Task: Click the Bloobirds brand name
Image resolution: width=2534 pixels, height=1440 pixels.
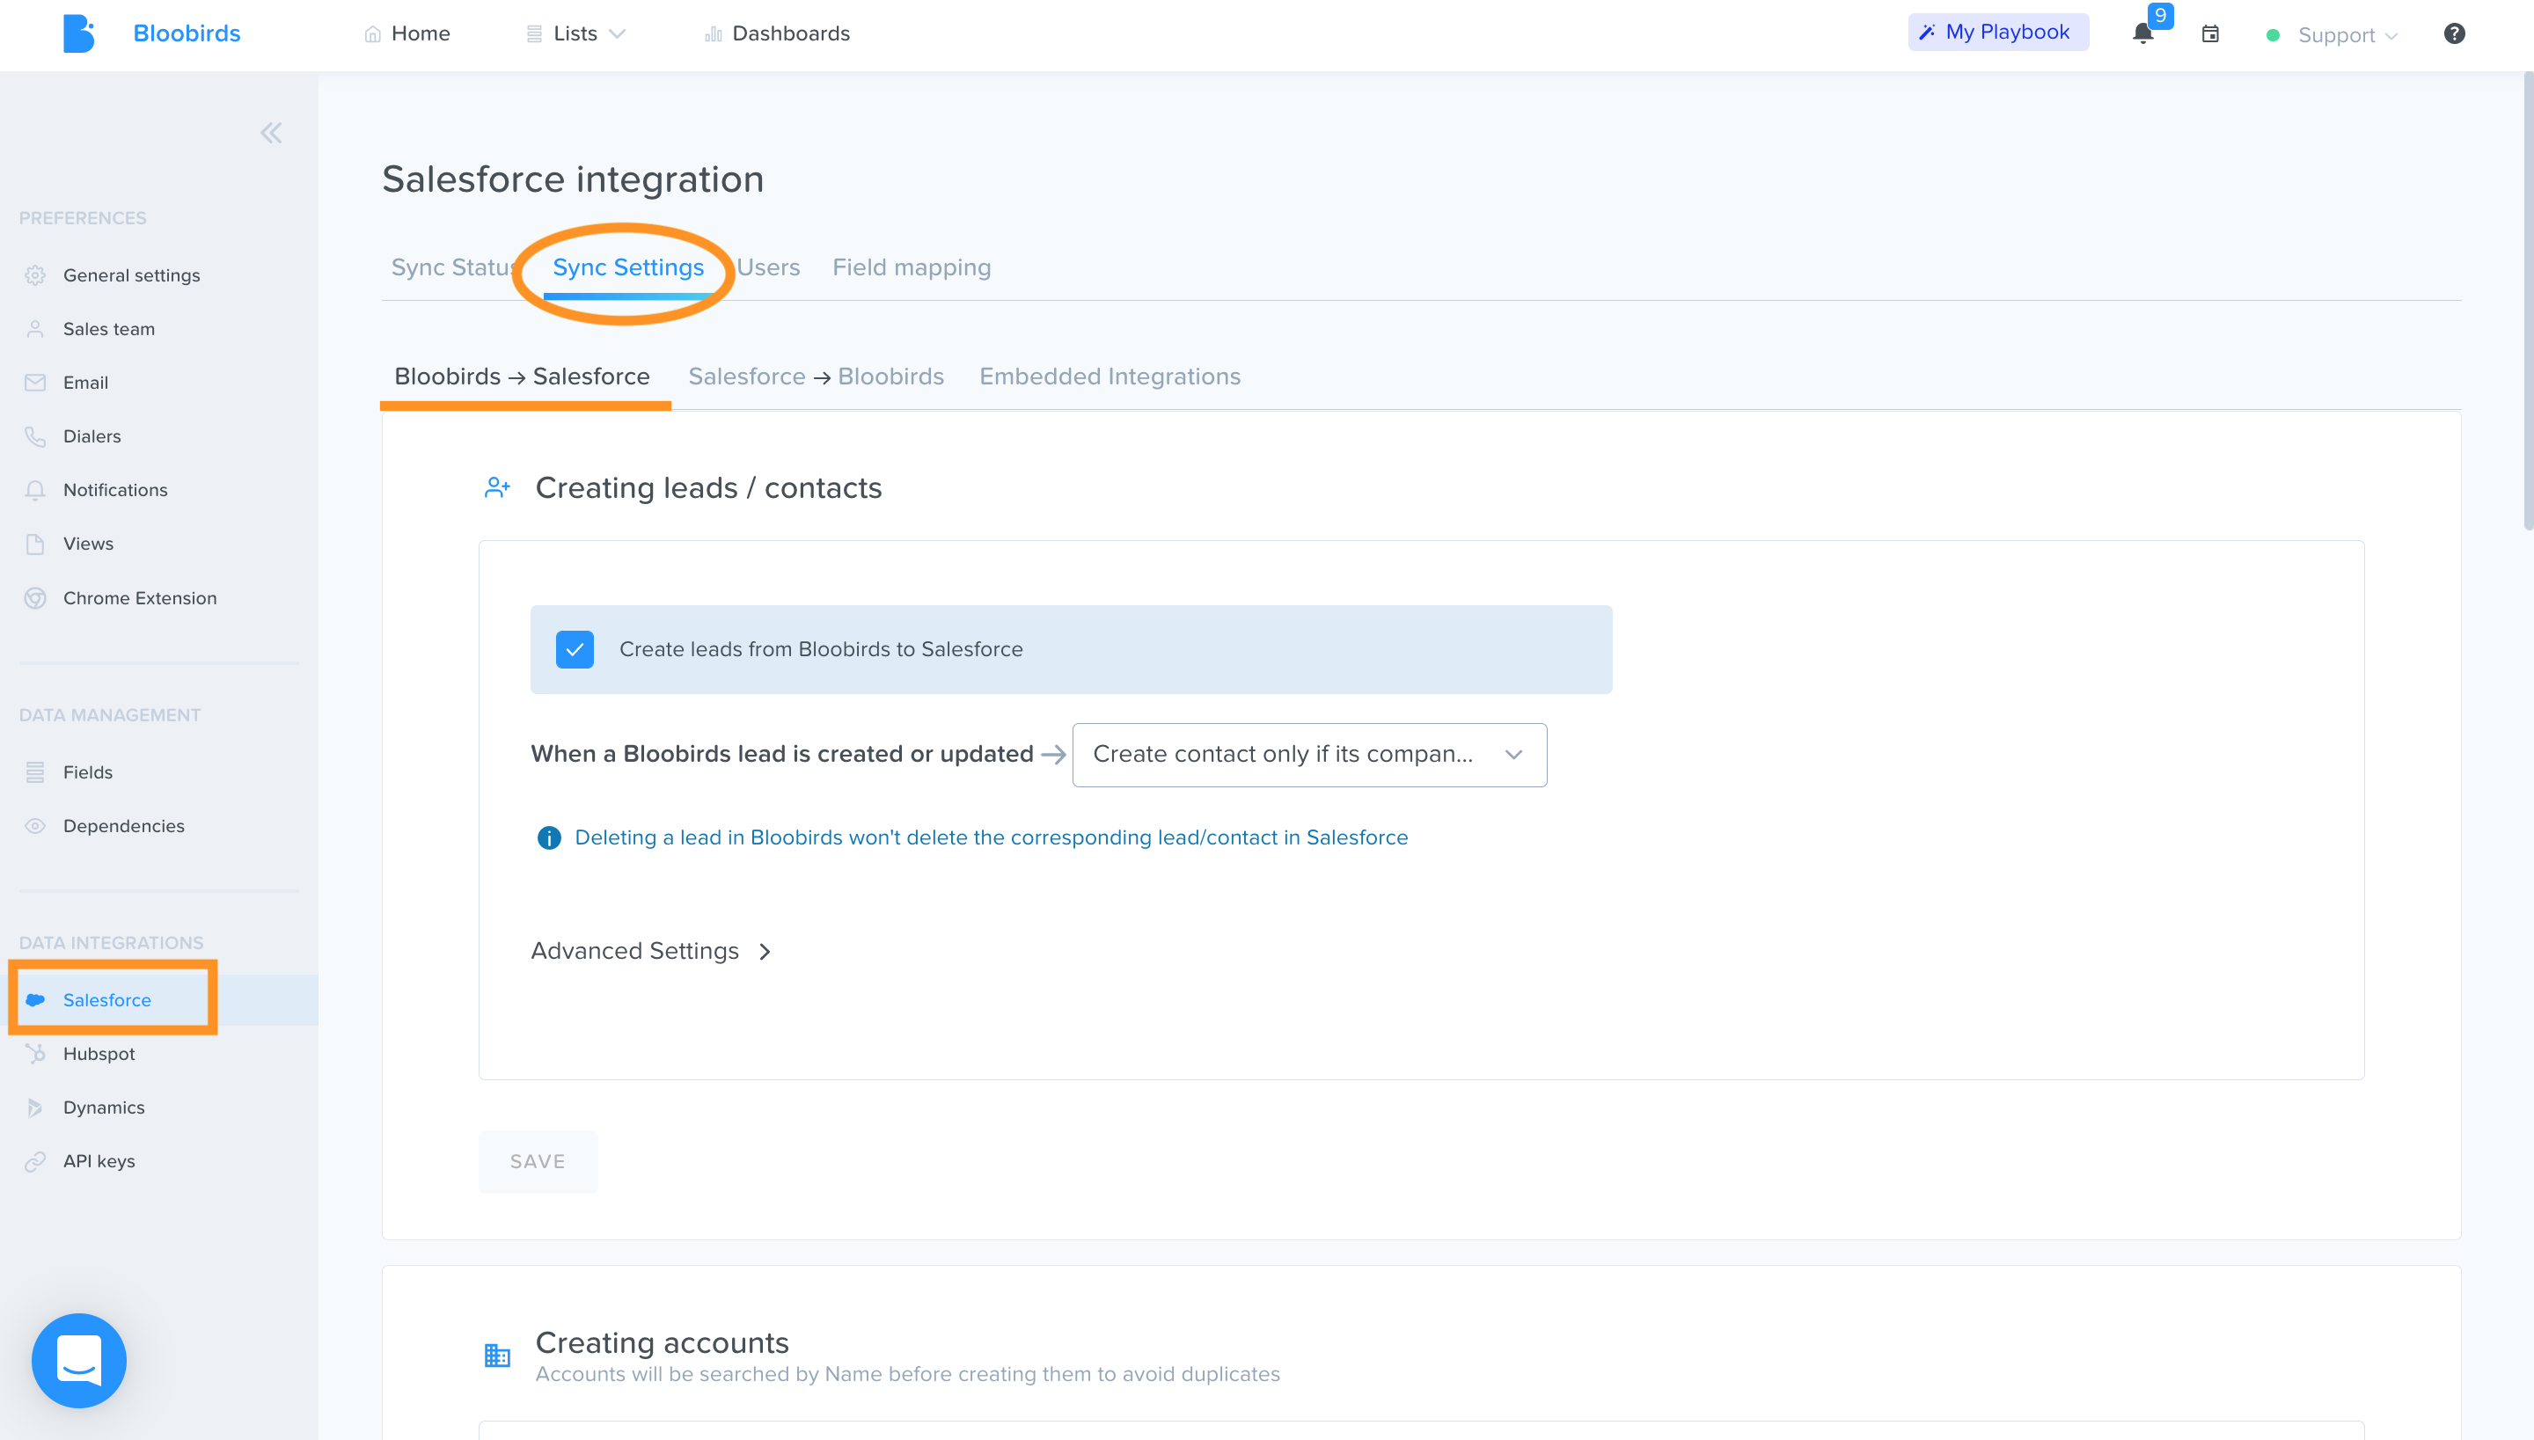Action: coord(187,33)
